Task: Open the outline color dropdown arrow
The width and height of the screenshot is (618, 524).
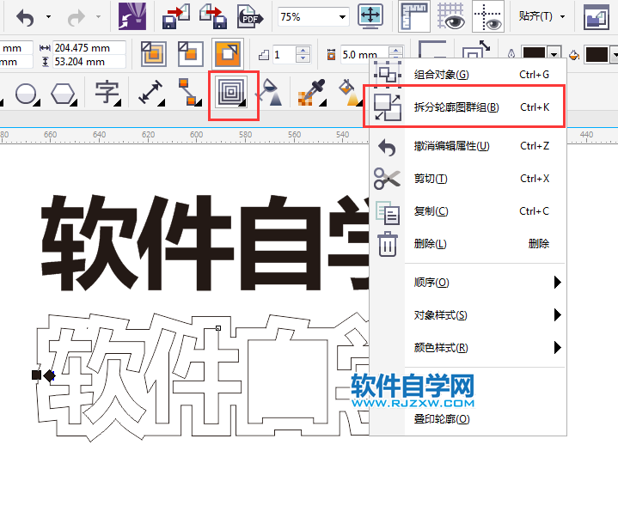Action: tap(554, 54)
